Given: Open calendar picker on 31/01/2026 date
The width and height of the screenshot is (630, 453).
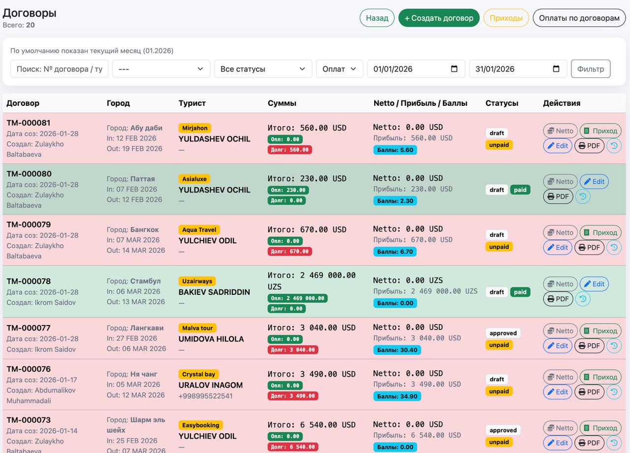Looking at the screenshot, I should (x=556, y=69).
